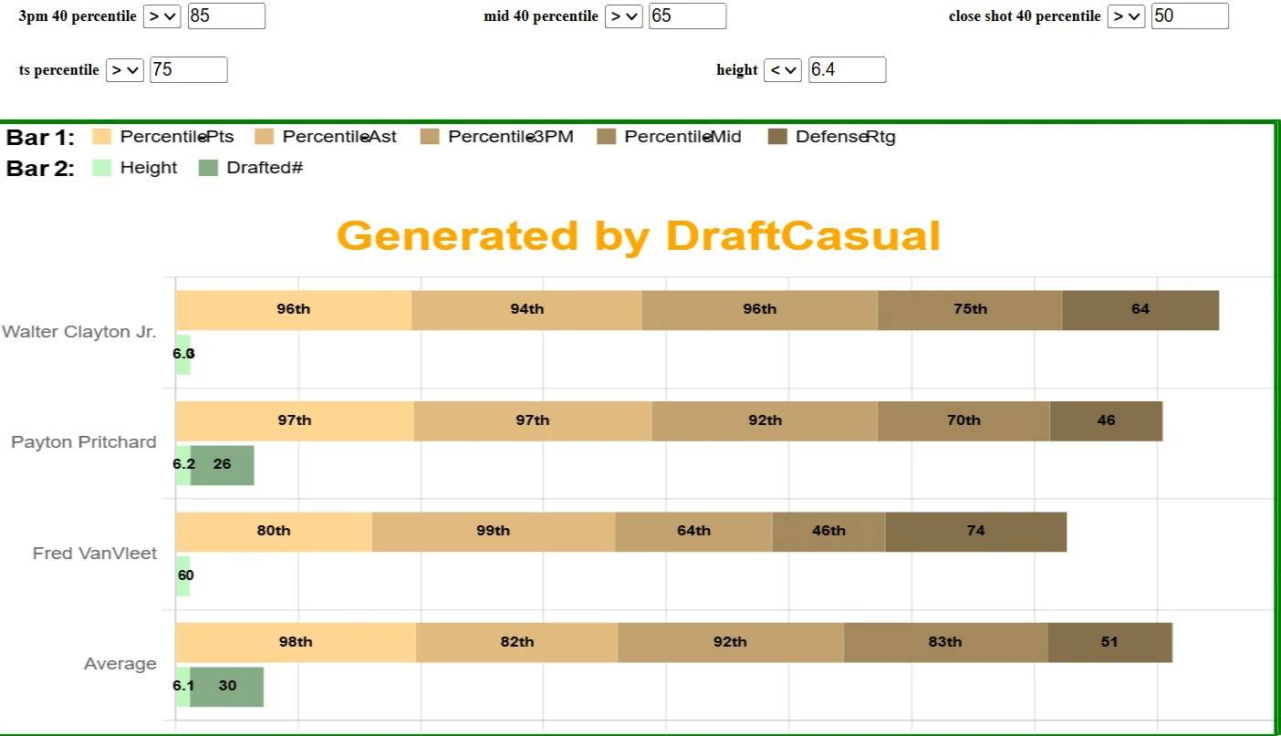The image size is (1281, 736).
Task: Click the PercentileAst legend label
Action: click(339, 137)
